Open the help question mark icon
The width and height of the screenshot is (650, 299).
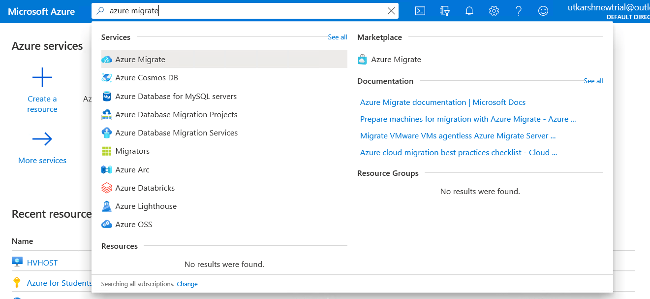pos(518,10)
